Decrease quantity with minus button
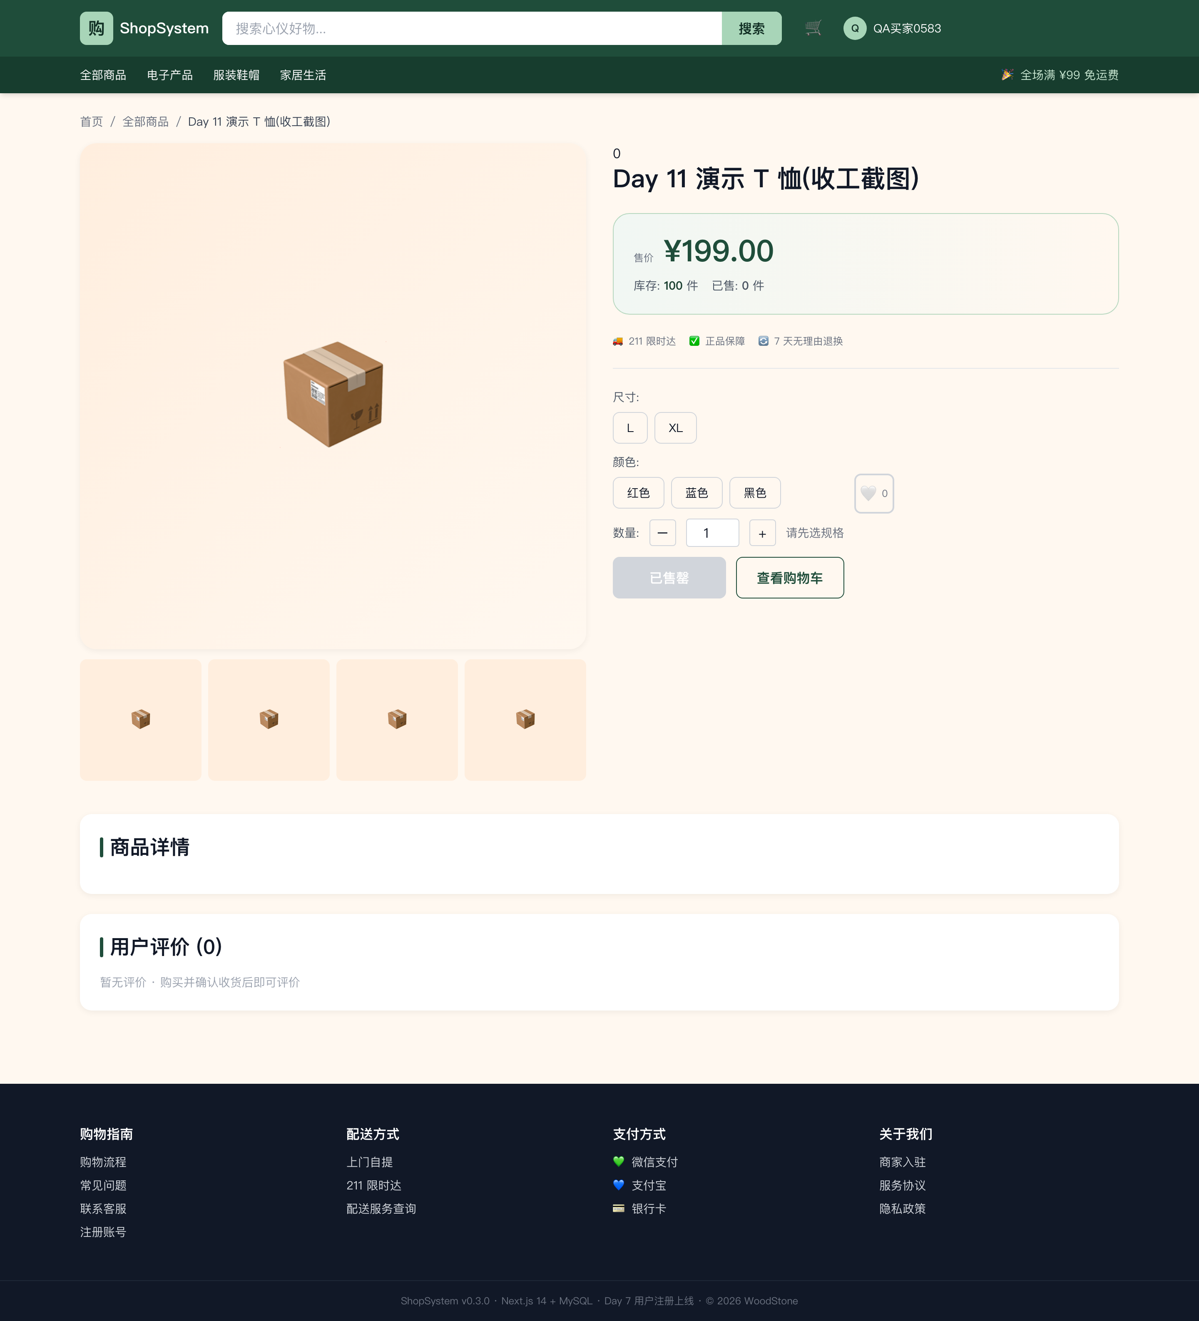Image resolution: width=1199 pixels, height=1321 pixels. (x=663, y=533)
